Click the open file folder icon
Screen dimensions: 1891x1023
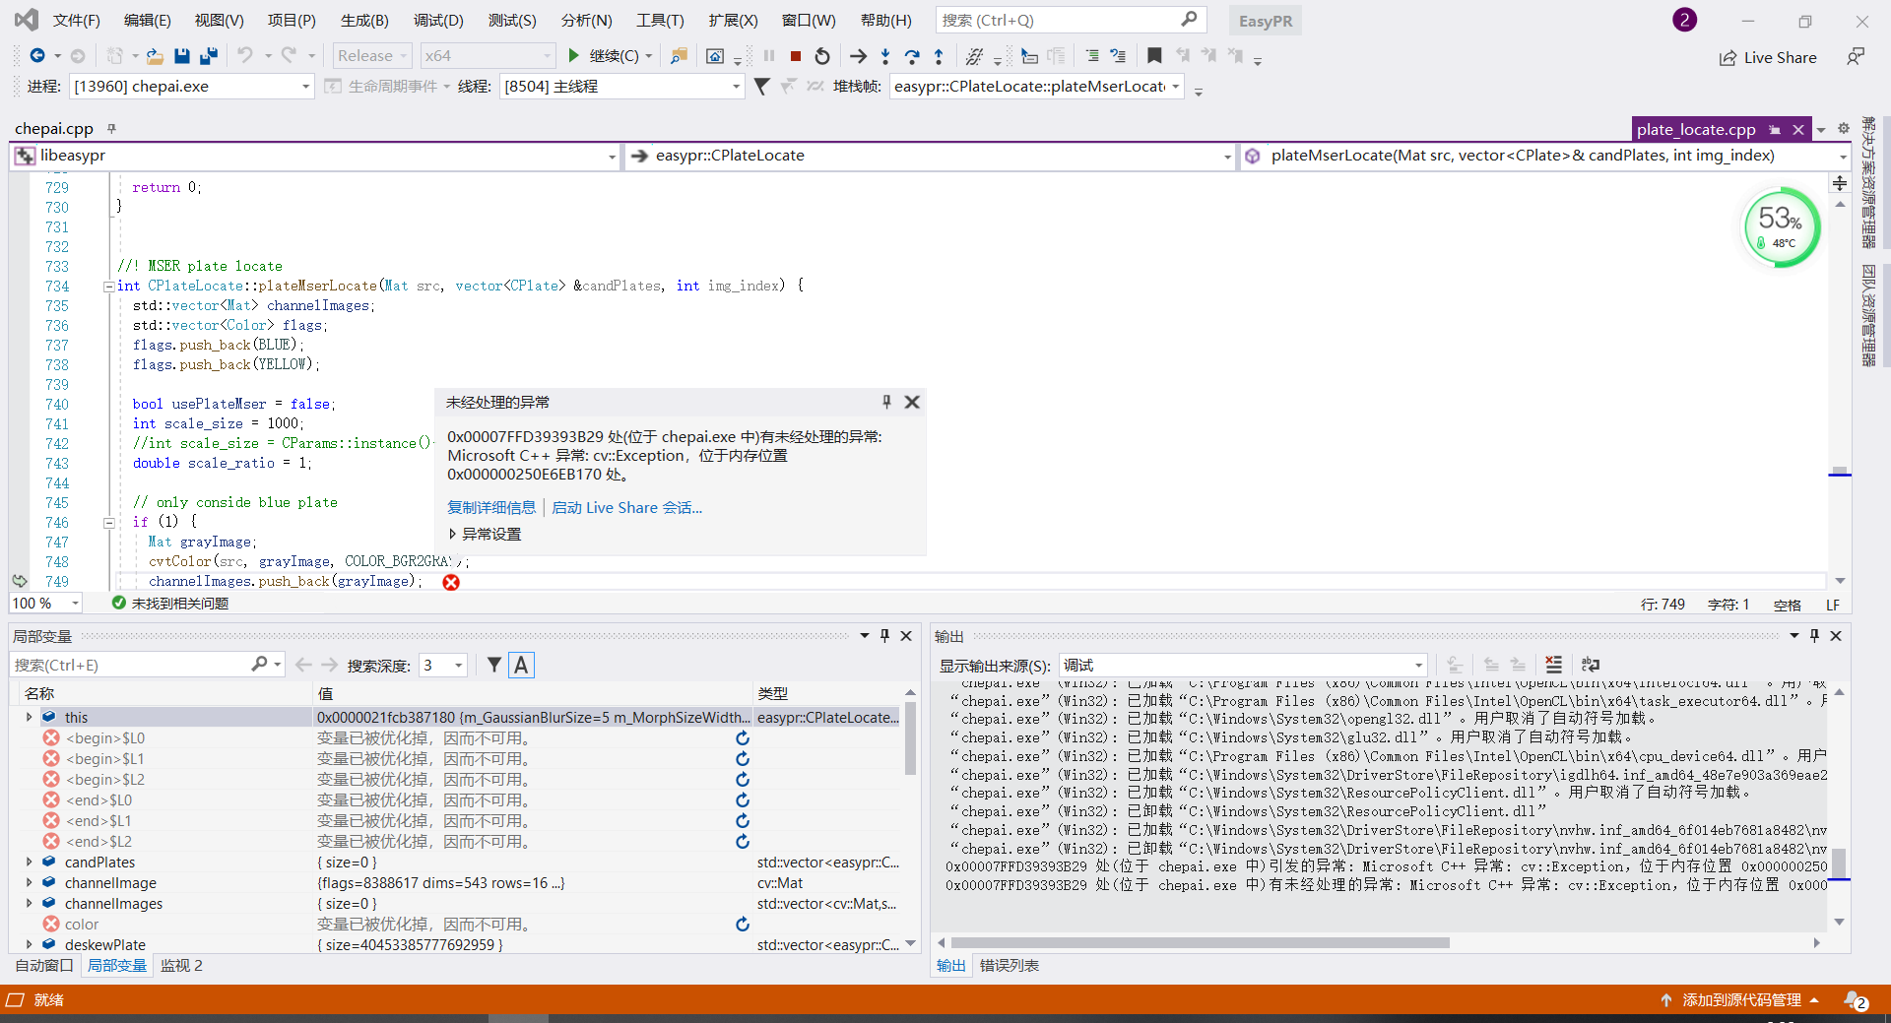click(x=155, y=56)
